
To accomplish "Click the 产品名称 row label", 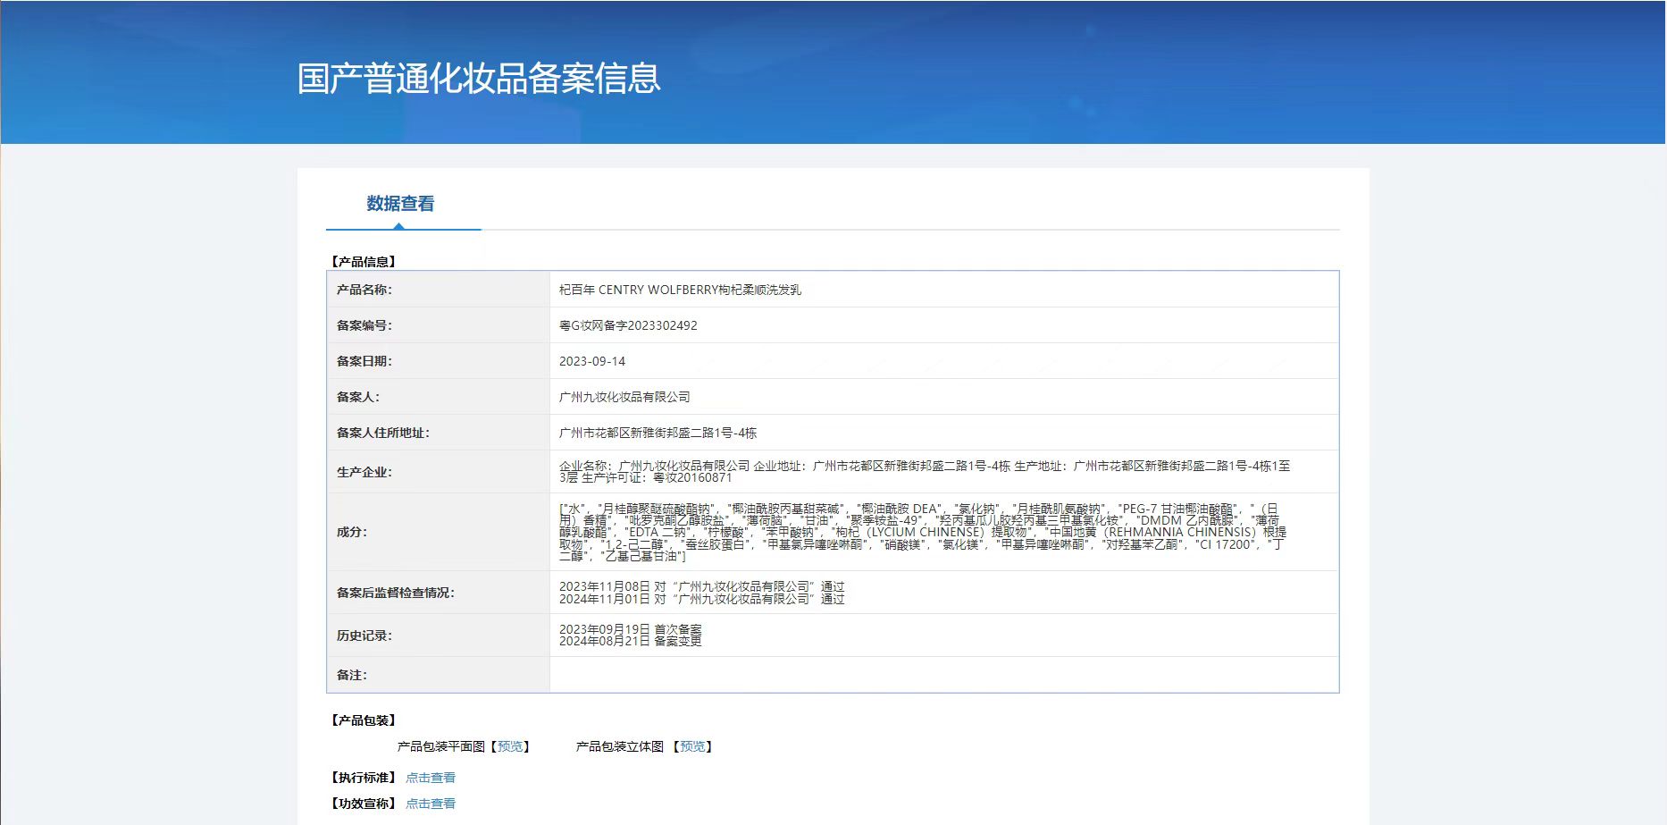I will pos(364,290).
